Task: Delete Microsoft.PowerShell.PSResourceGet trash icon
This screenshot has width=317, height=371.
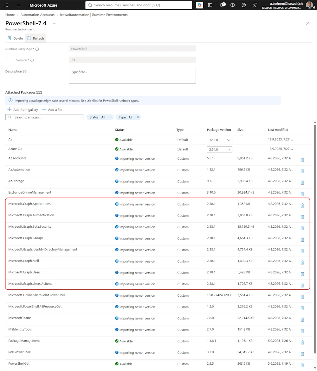Action: tap(302, 308)
